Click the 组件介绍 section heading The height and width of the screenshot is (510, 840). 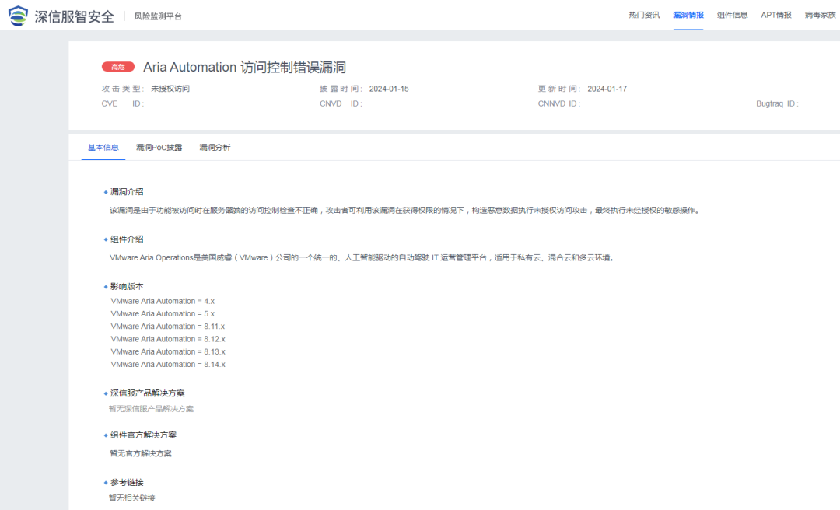(x=127, y=239)
